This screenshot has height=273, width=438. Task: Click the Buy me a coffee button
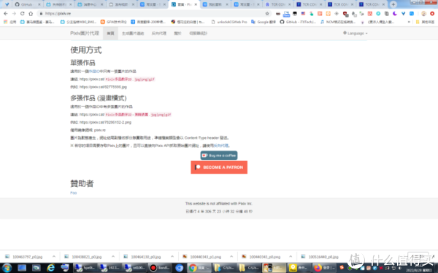[x=219, y=156]
